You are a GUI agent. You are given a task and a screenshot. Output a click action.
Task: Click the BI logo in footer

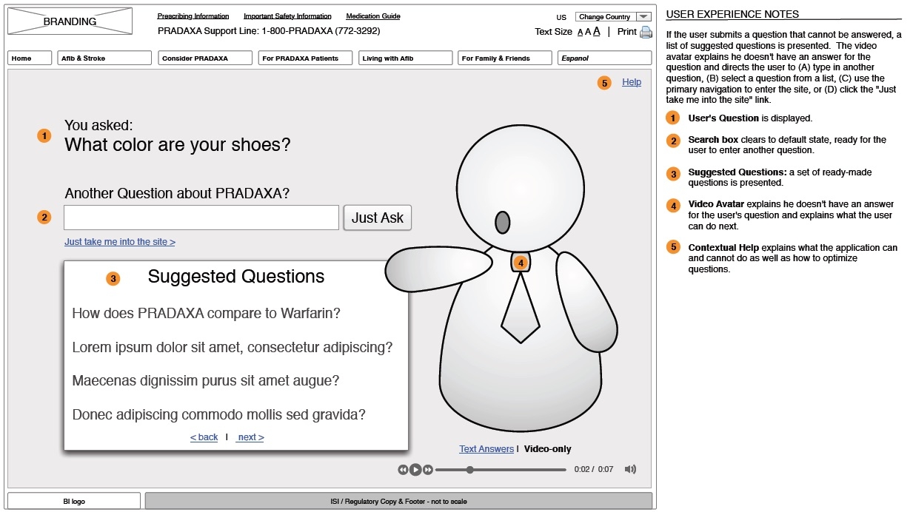[x=74, y=501]
